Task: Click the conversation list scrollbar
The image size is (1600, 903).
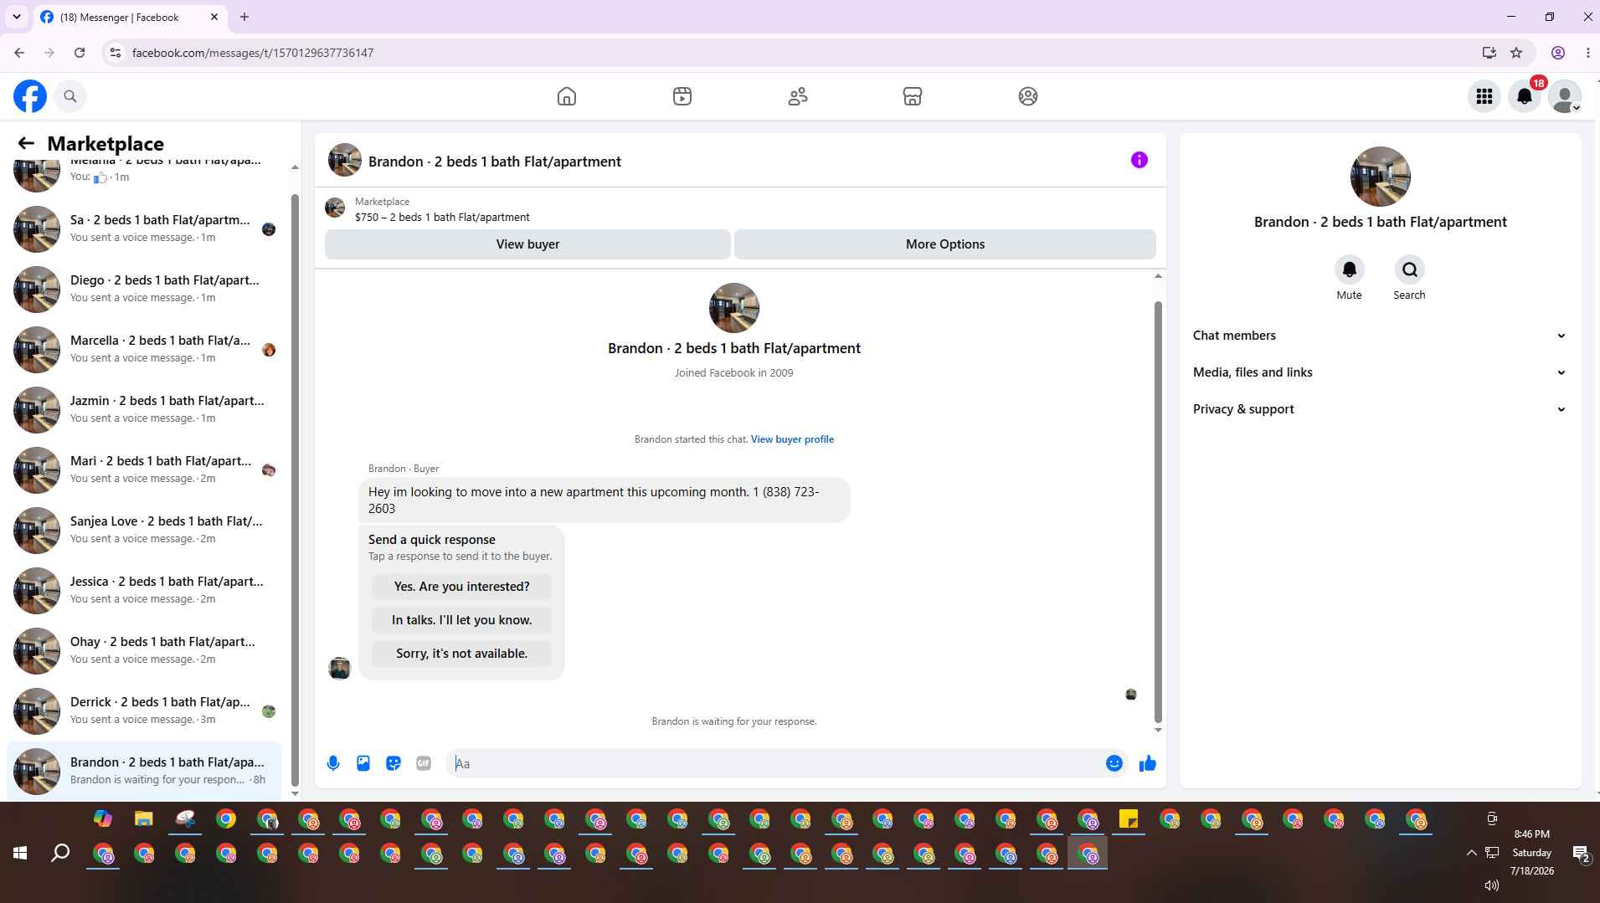Action: click(295, 490)
